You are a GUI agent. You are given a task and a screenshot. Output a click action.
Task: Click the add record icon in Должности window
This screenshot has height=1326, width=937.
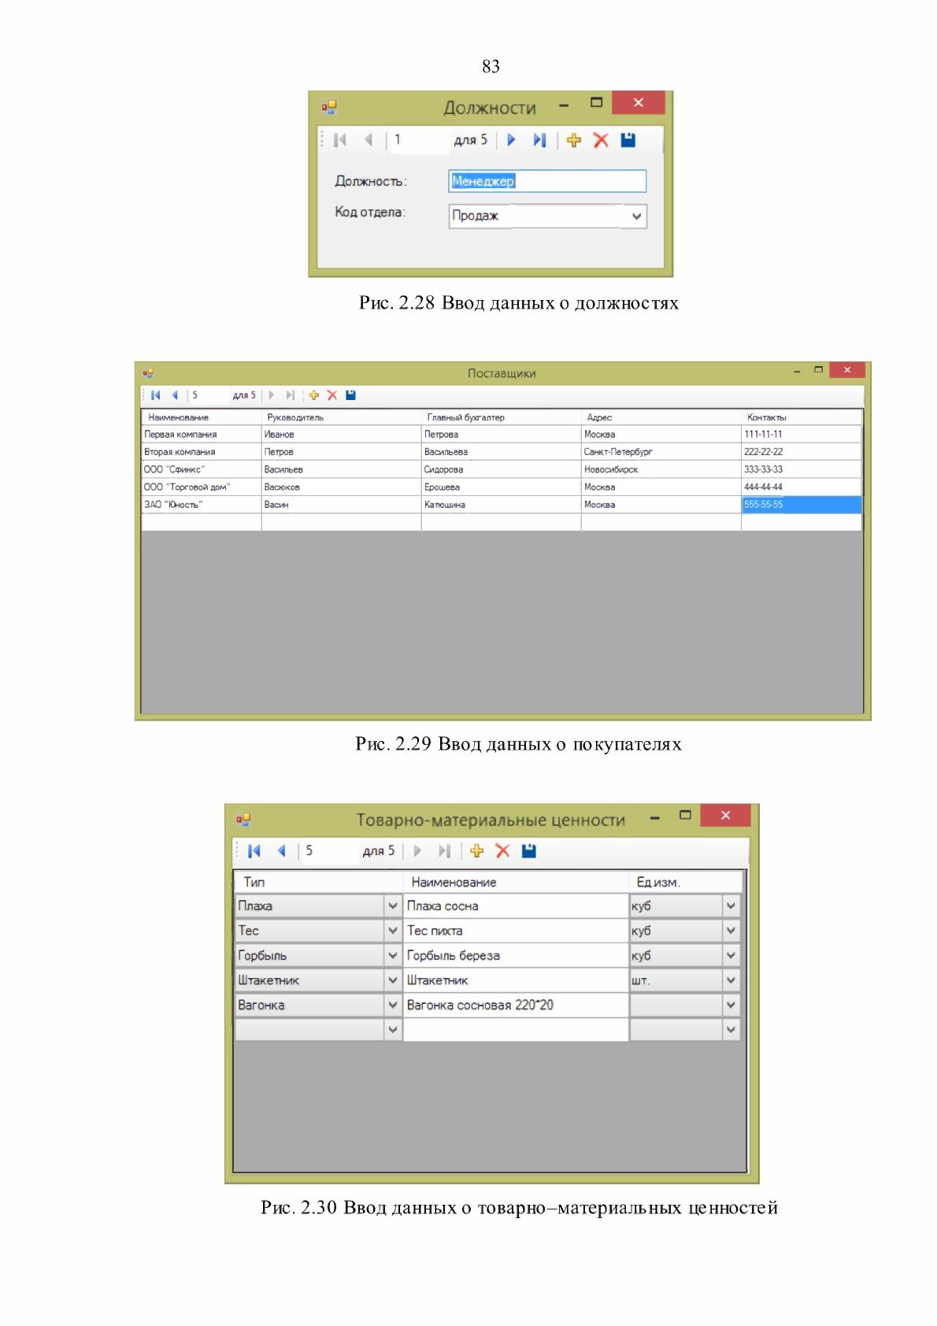coord(573,140)
